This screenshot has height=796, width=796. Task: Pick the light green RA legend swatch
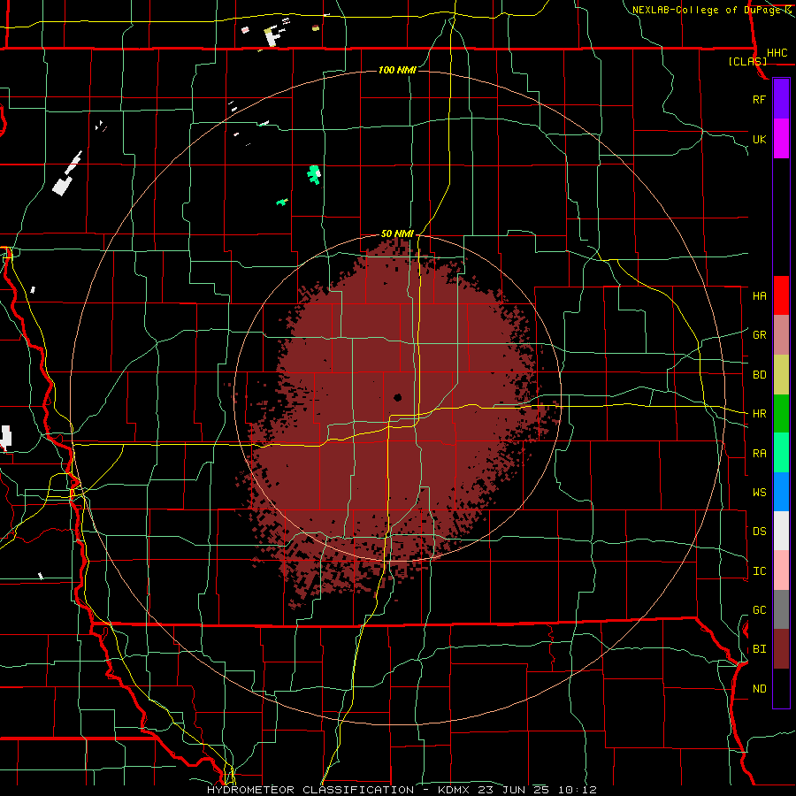click(x=781, y=453)
